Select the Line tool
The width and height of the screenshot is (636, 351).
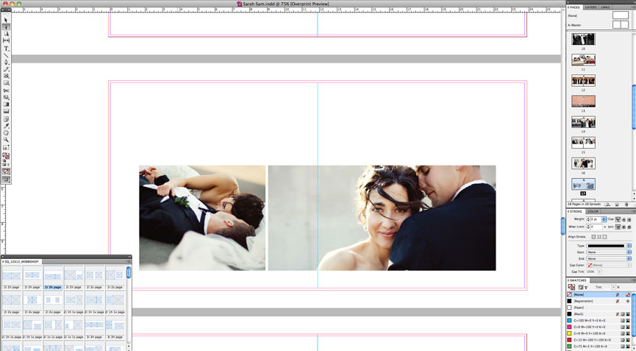[6, 55]
